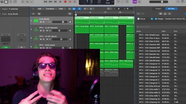Image resolution: width=186 pixels, height=104 pixels.
Task: Go back in file browser
Action: tap(138, 14)
